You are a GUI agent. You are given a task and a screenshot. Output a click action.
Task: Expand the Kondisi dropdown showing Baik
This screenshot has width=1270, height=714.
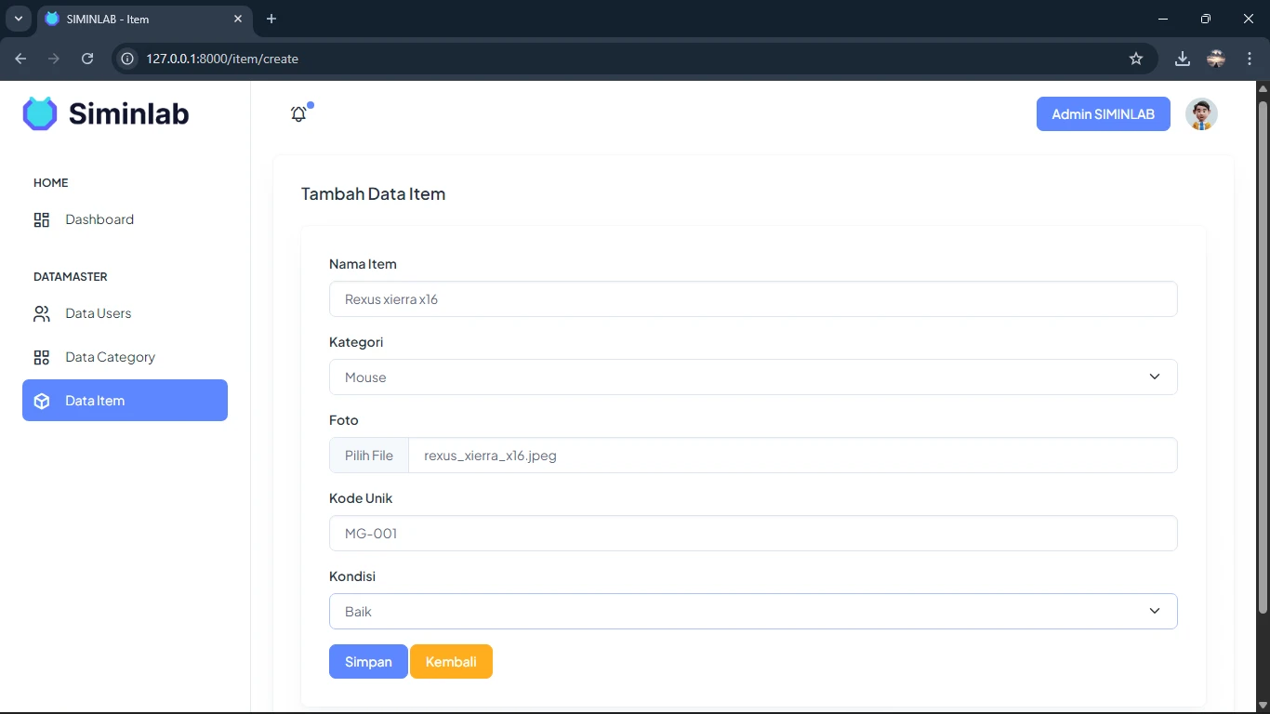pos(752,612)
